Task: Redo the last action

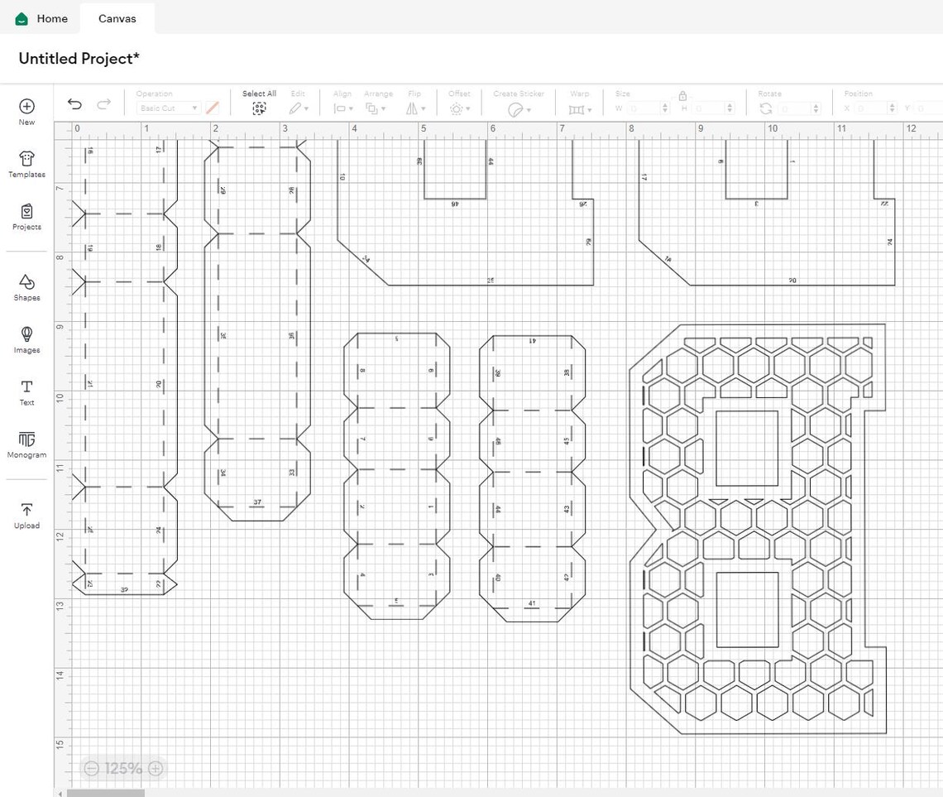Action: coord(104,104)
